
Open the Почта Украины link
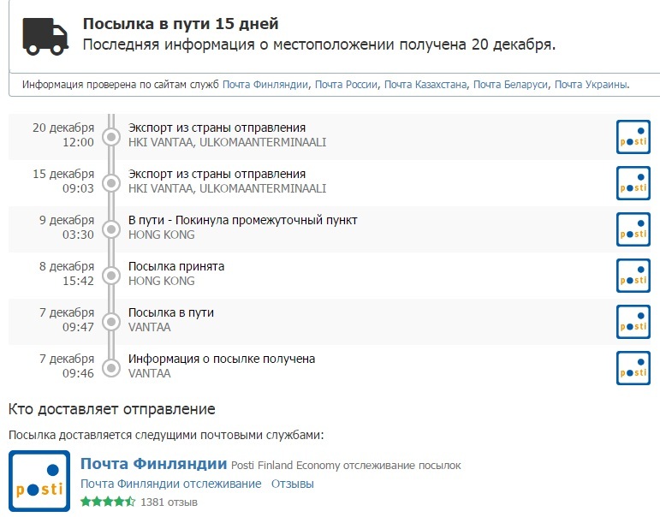591,85
